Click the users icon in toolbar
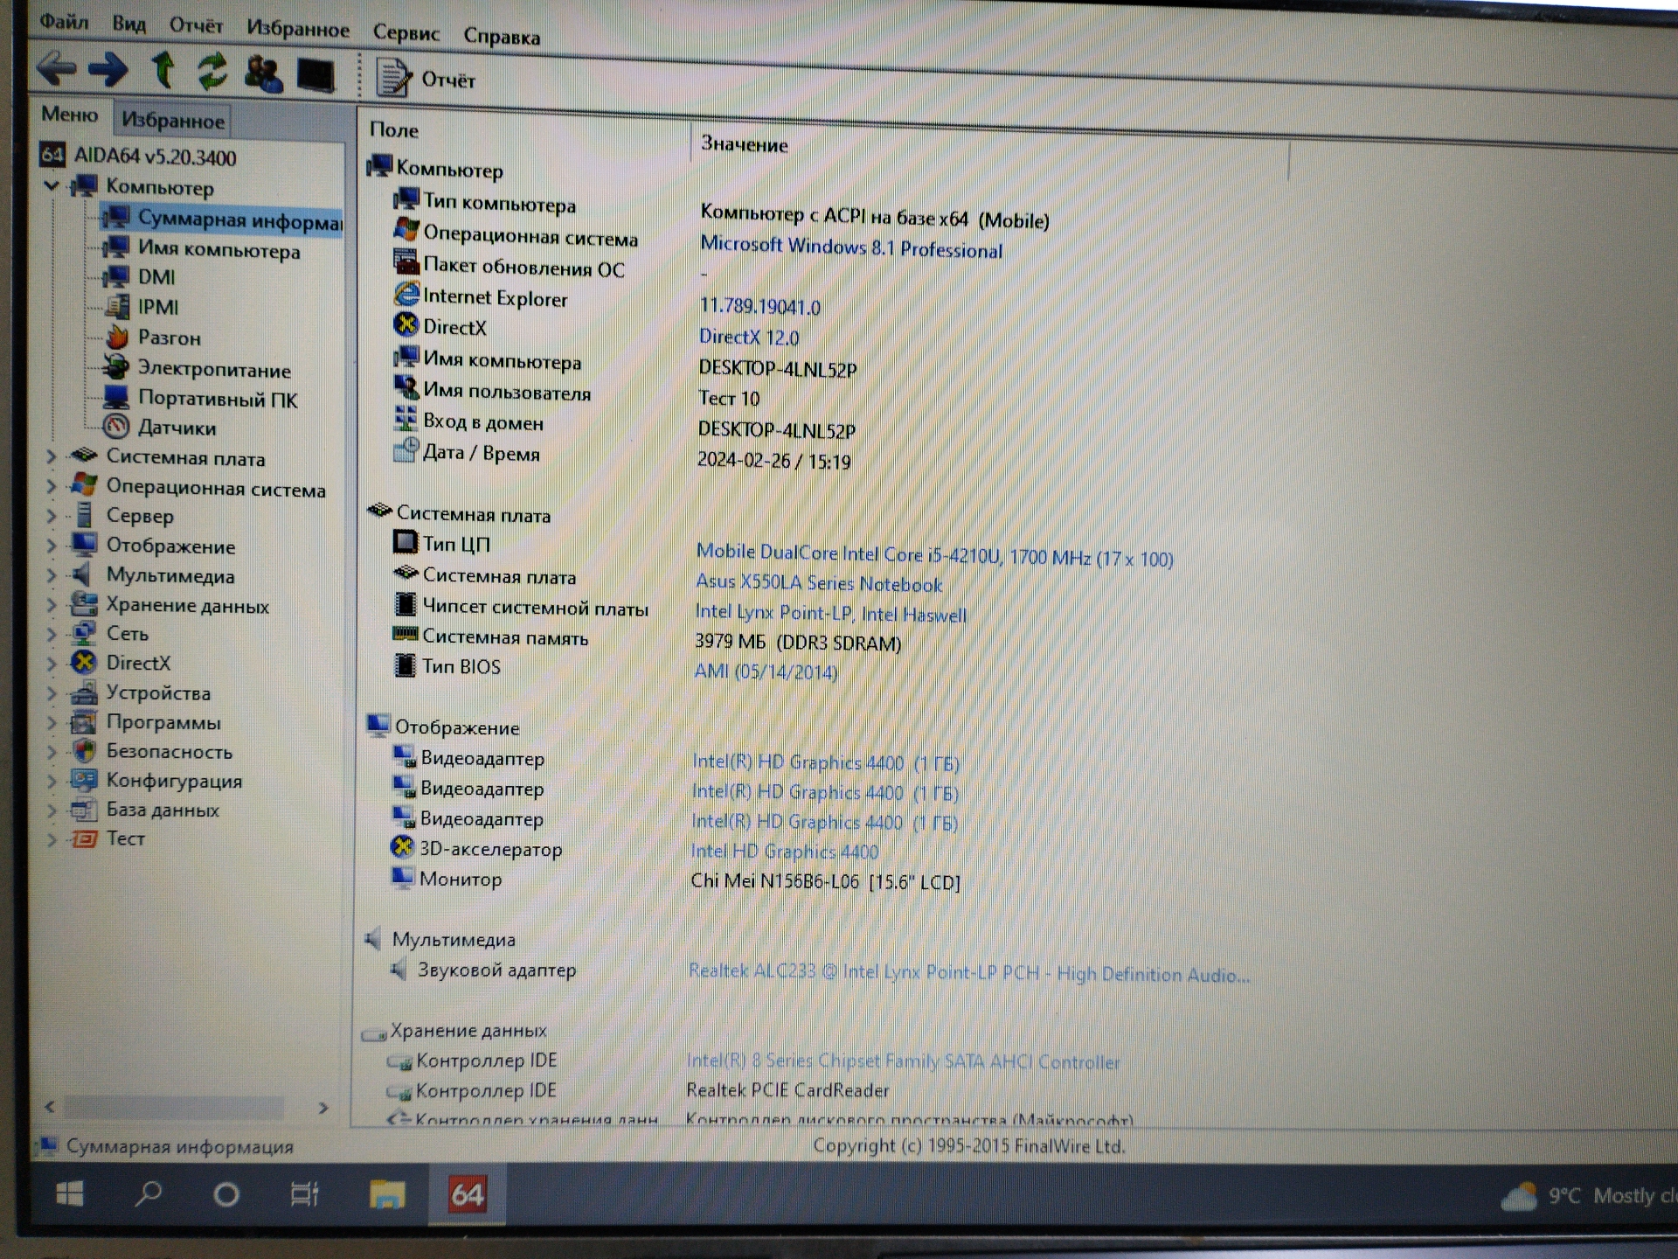This screenshot has height=1259, width=1678. click(263, 73)
